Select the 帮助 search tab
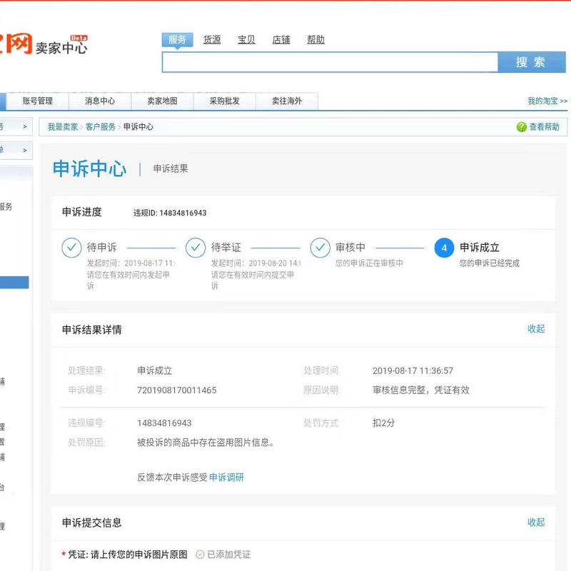Image resolution: width=571 pixels, height=571 pixels. coord(315,40)
